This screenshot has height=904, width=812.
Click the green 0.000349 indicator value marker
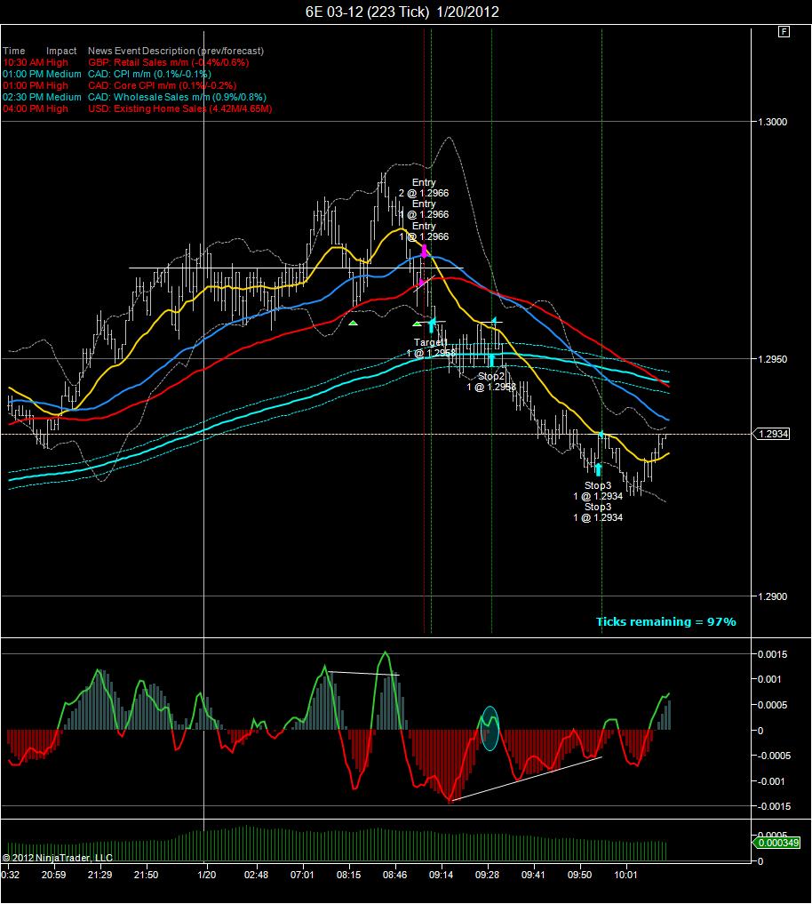pos(776,843)
